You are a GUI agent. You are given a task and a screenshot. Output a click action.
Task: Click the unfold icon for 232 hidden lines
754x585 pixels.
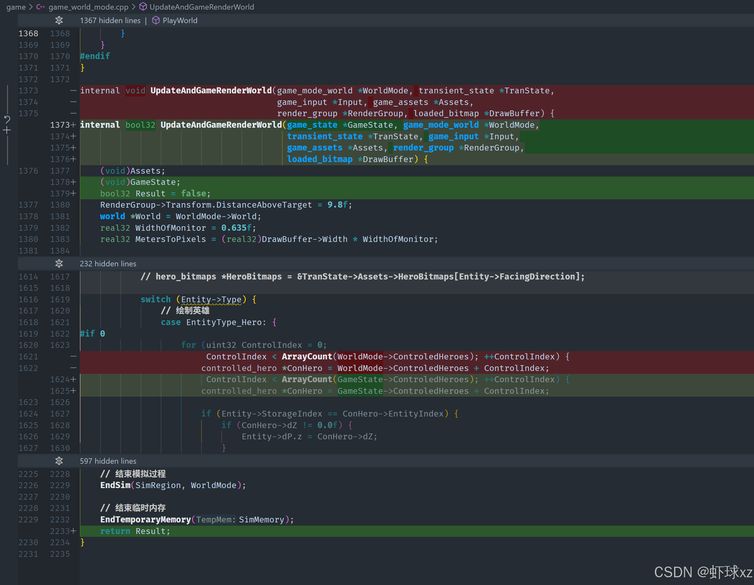[59, 263]
